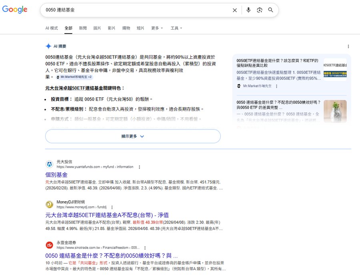The width and height of the screenshot is (360, 275).
Task: Open more options for 元大投信 result
Action: (139, 167)
